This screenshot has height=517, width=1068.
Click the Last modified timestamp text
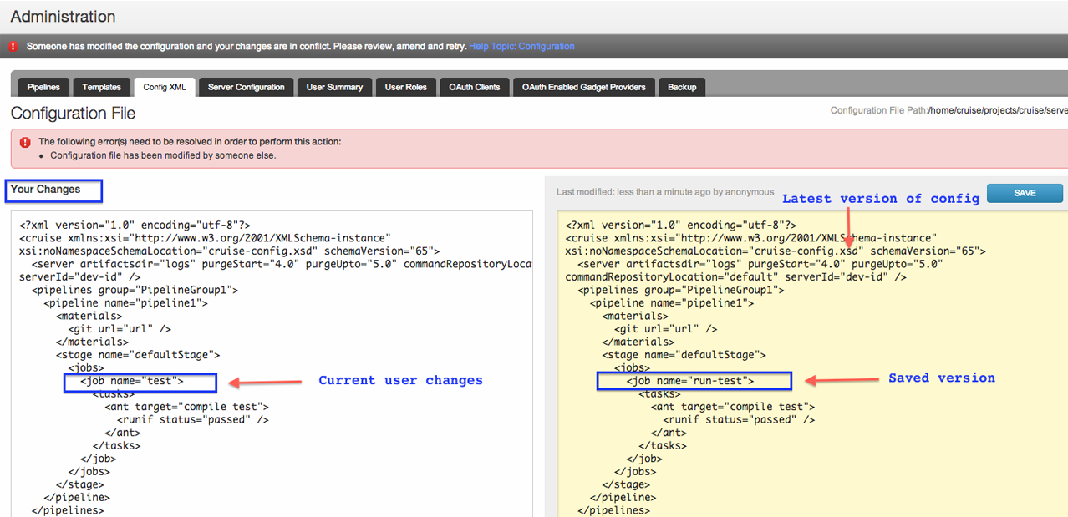pyautogui.click(x=665, y=192)
